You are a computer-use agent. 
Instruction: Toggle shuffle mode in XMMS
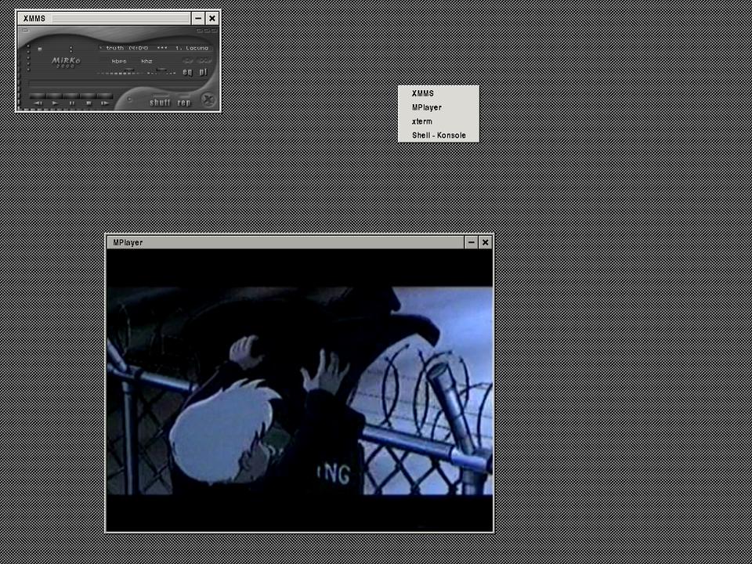(x=160, y=102)
